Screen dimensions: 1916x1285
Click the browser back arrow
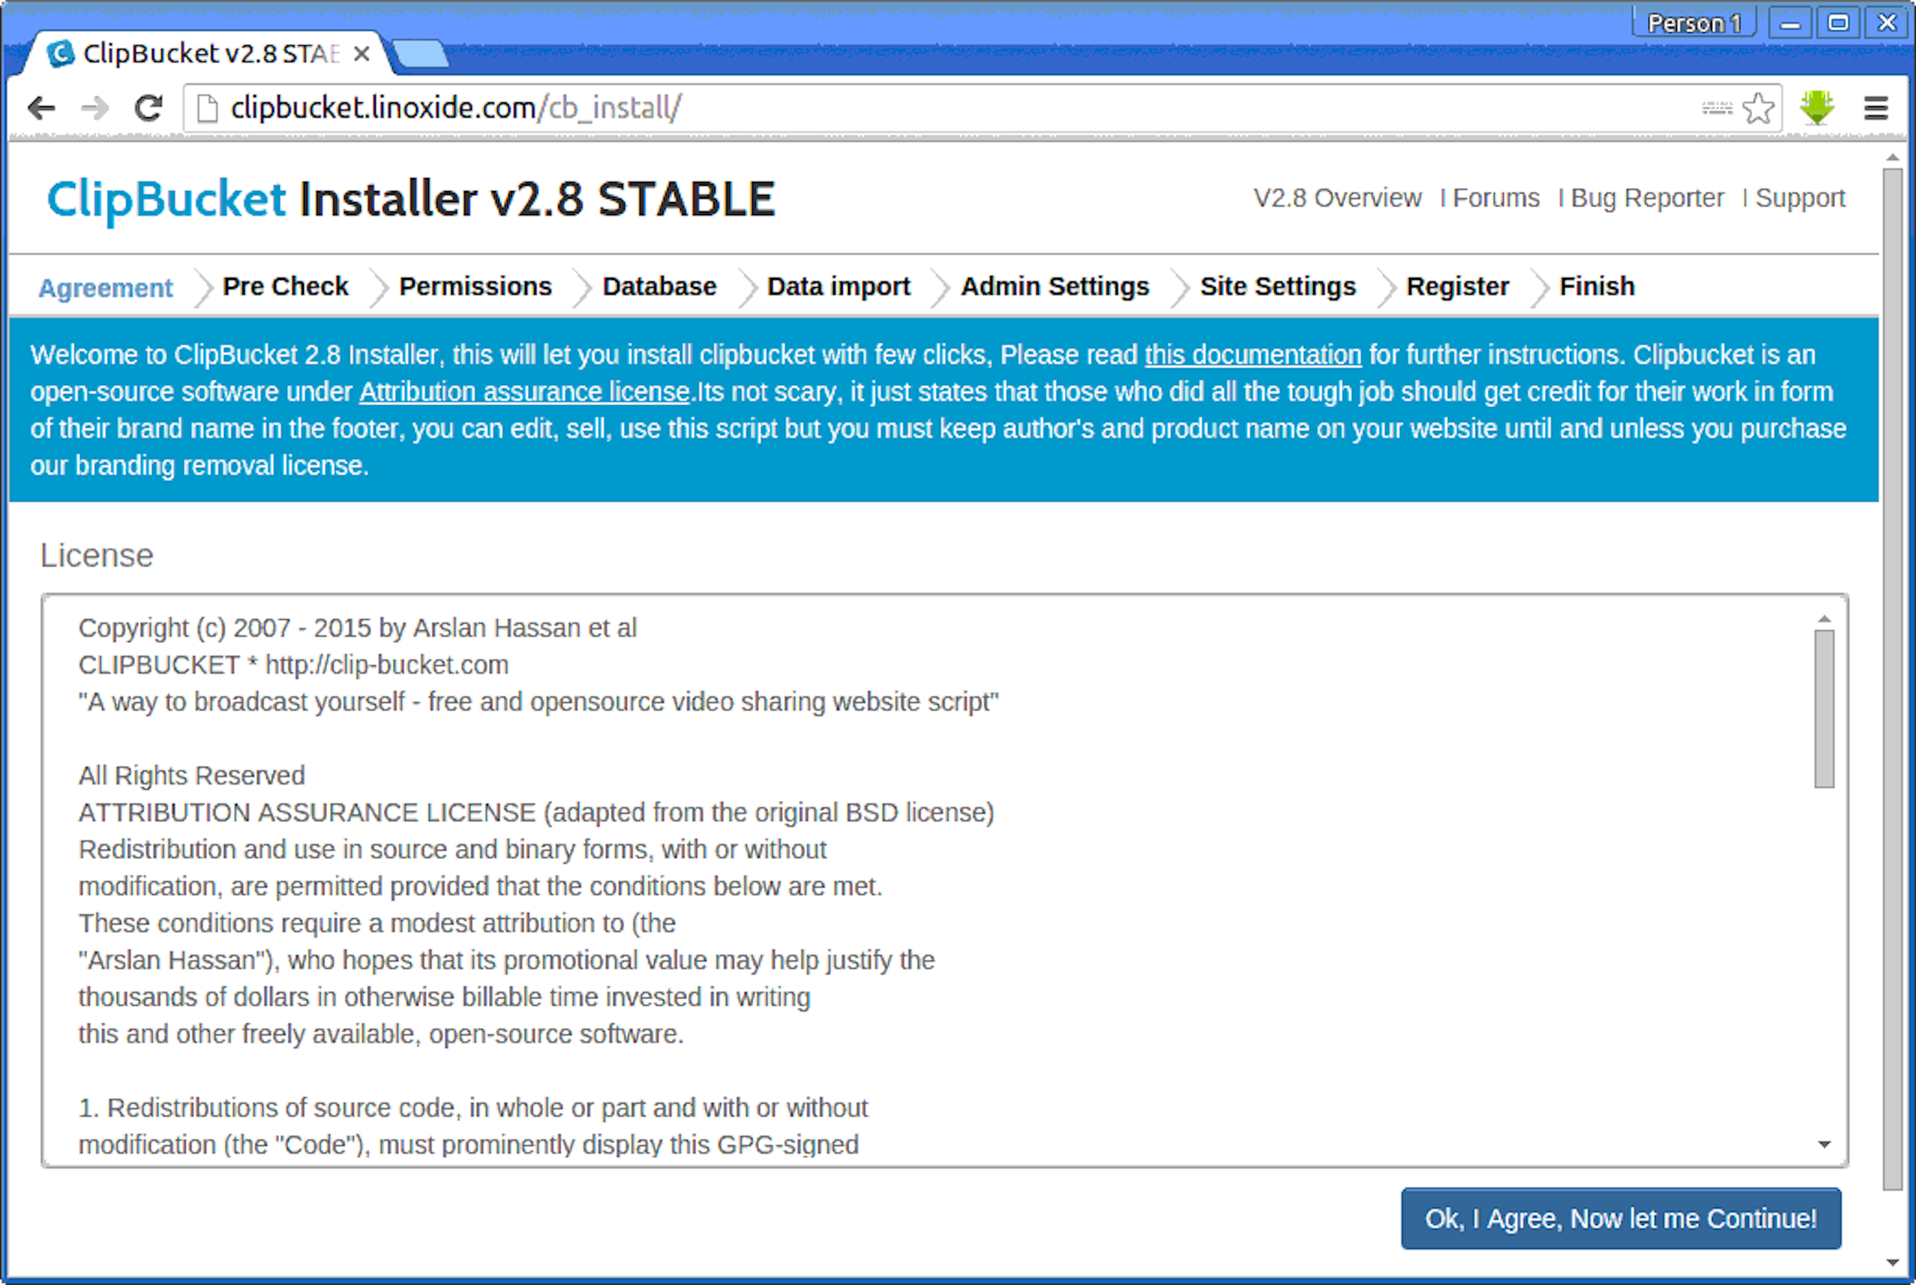[41, 108]
